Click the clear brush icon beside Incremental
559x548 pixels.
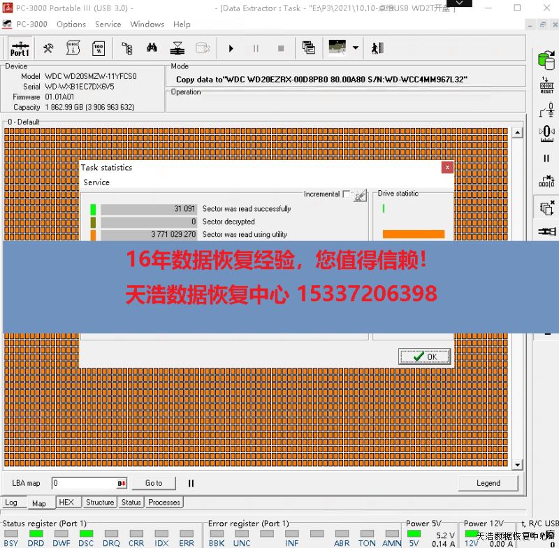pos(360,196)
